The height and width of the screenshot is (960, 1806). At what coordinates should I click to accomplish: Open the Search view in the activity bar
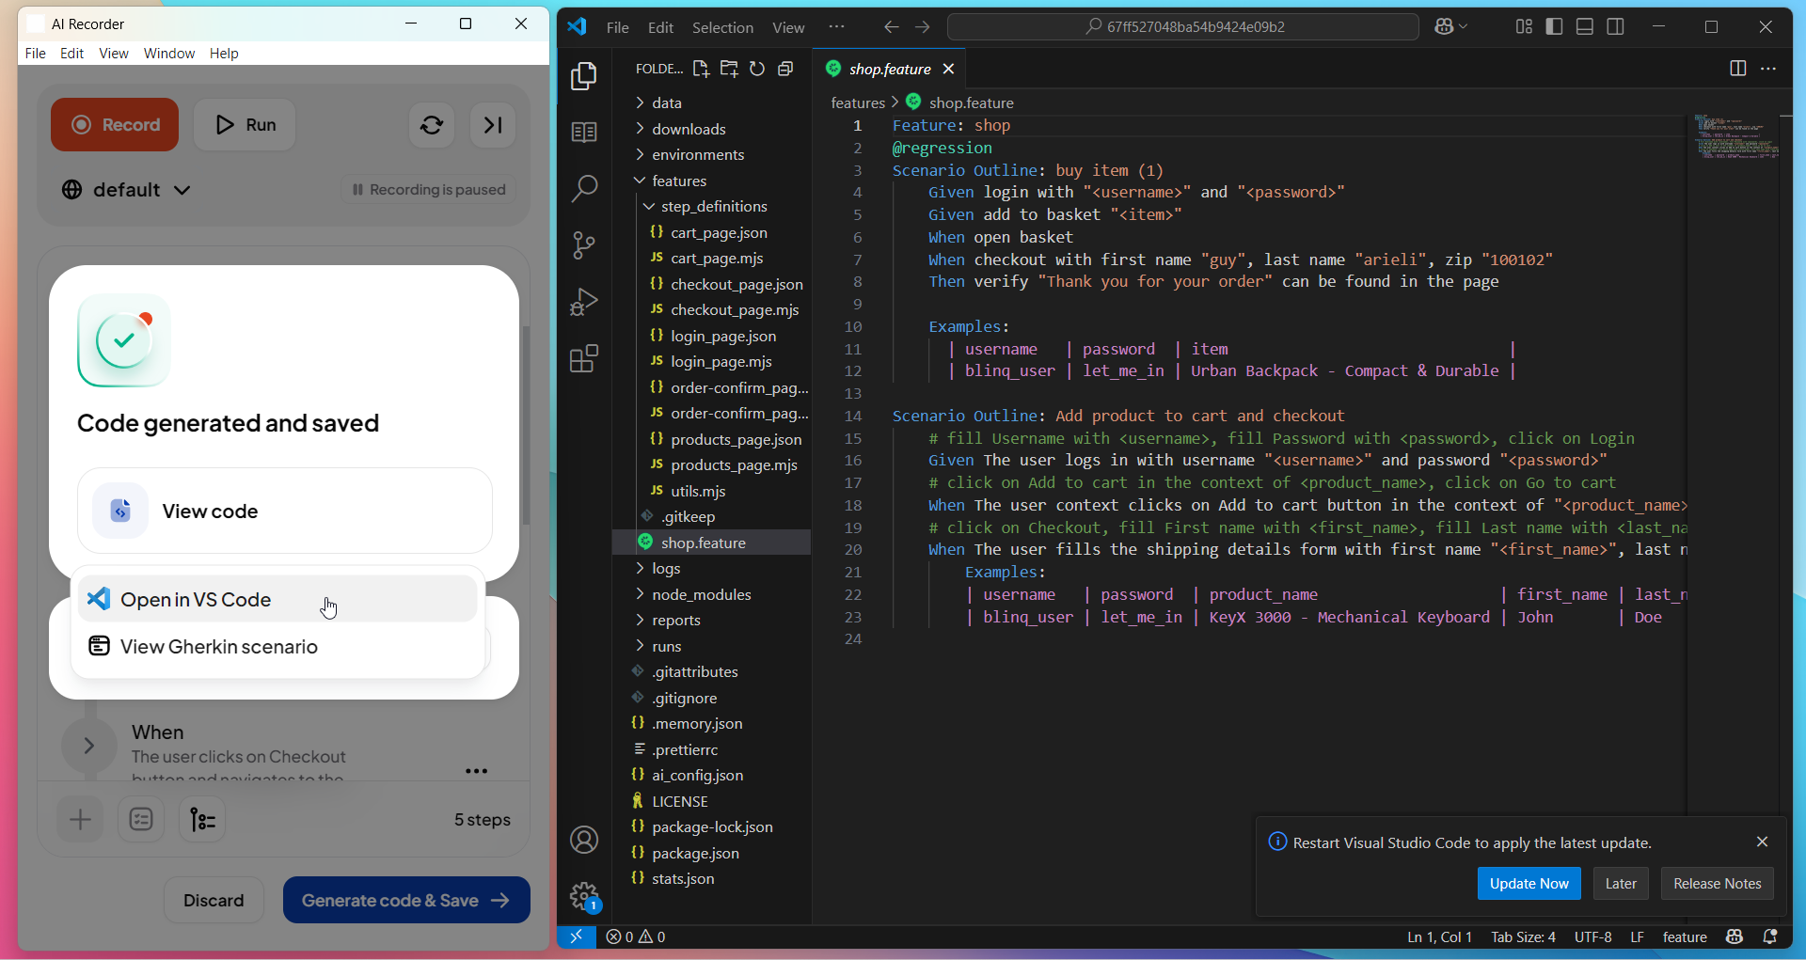click(584, 188)
